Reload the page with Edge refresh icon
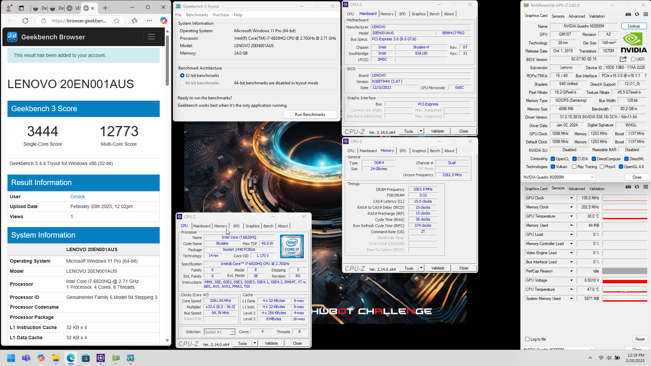The height and width of the screenshot is (366, 651). tap(25, 21)
